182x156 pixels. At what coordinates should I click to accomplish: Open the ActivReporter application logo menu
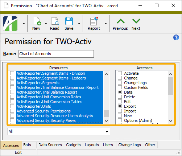point(10,24)
